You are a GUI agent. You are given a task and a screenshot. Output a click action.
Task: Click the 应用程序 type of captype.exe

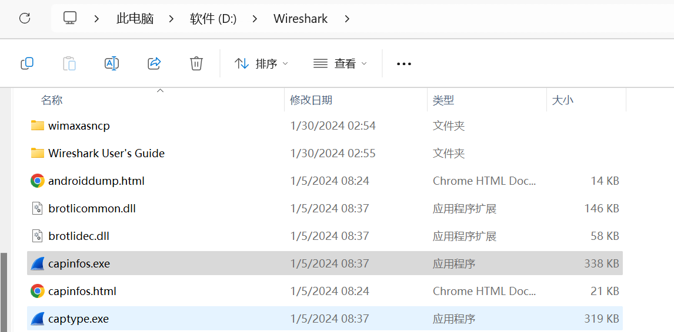point(454,319)
